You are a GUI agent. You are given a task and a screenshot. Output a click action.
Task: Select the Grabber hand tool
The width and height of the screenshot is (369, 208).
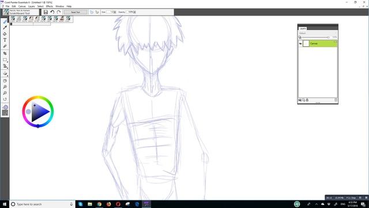pyautogui.click(x=5, y=81)
